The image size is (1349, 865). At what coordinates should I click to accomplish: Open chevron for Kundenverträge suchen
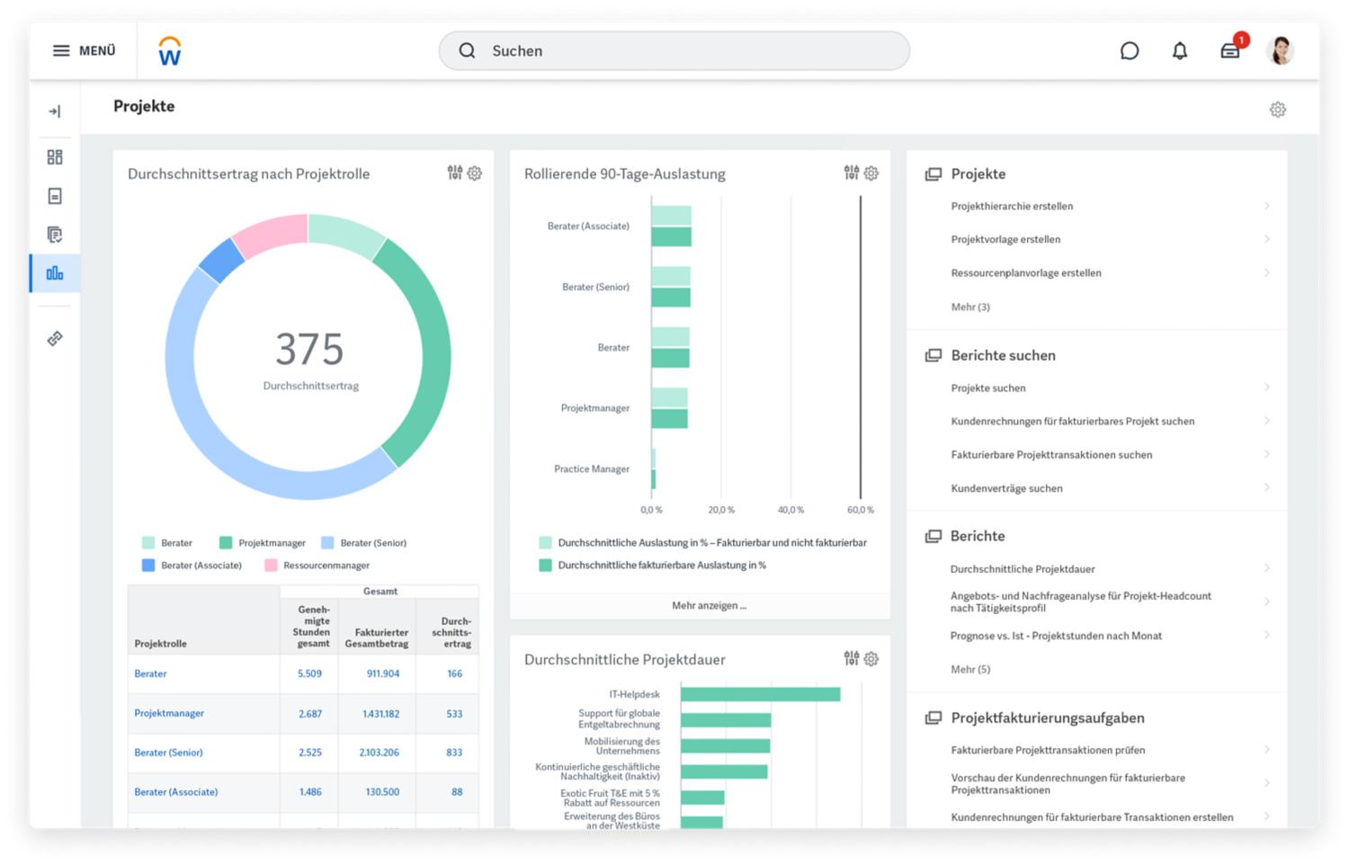click(1267, 487)
